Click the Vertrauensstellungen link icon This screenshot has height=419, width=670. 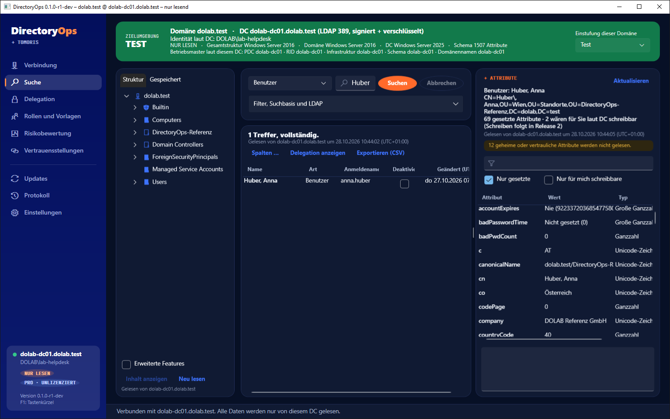(15, 150)
